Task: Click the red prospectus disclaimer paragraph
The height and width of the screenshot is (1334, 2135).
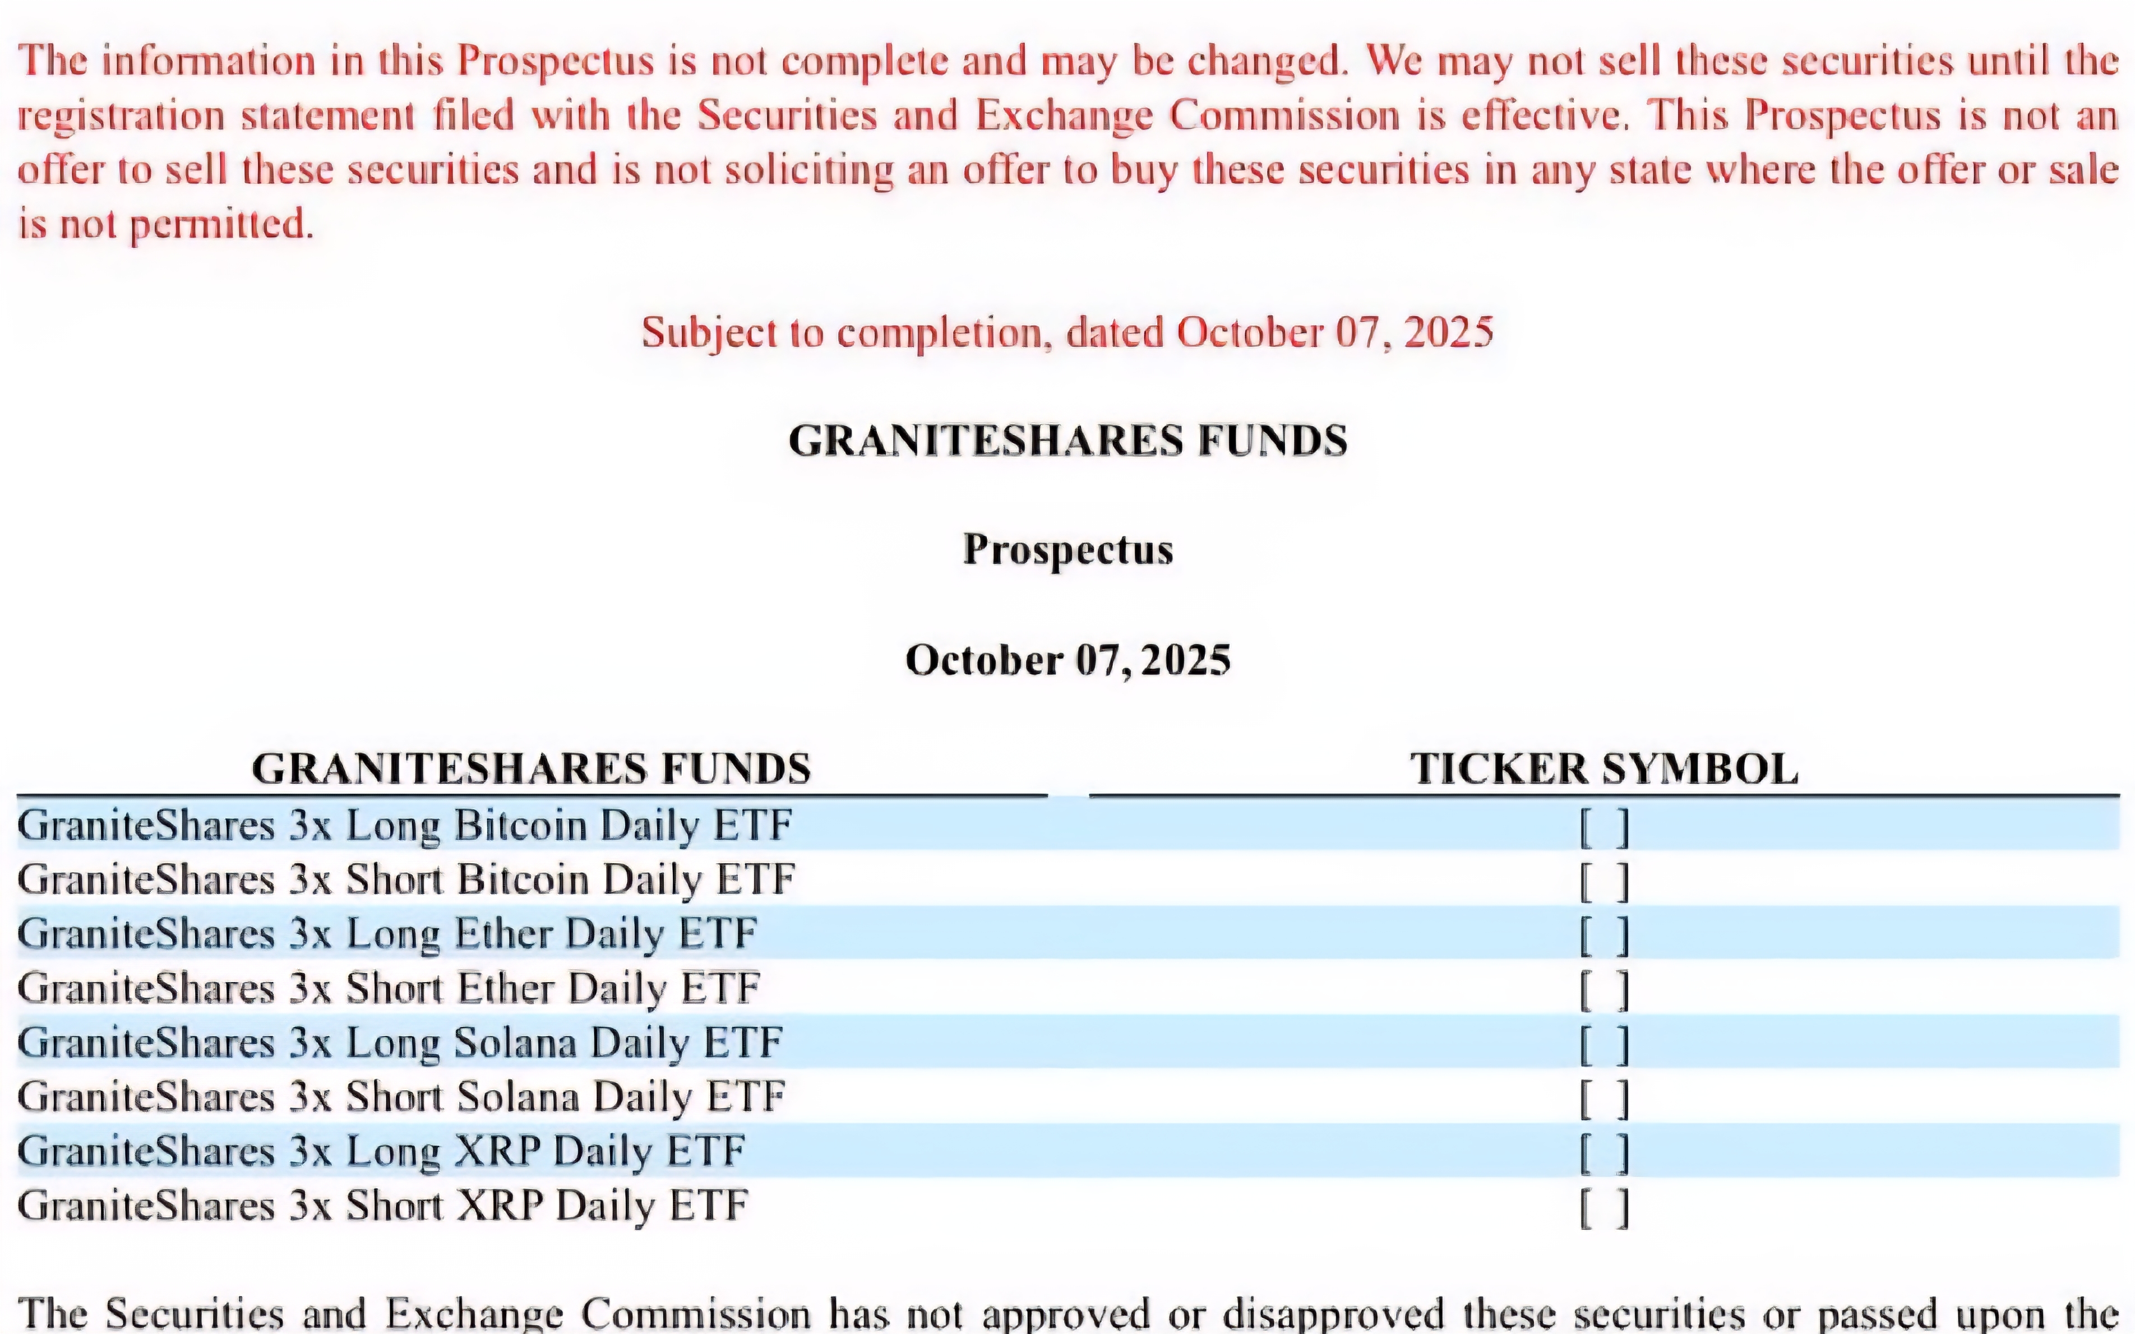Action: point(1067,141)
